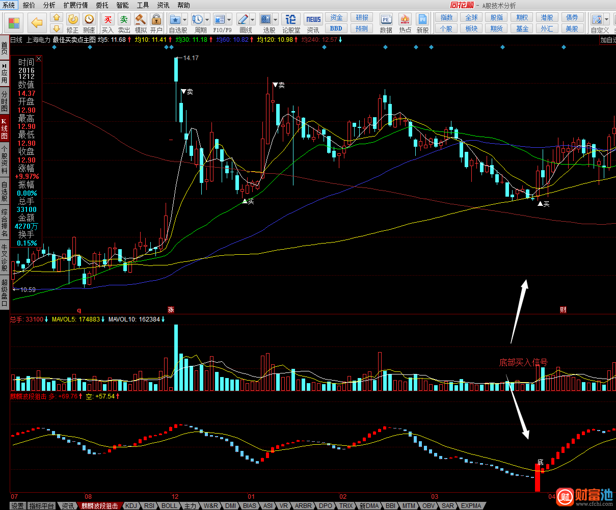
Task: Expand the 选股 dropdown arrow
Action: (276, 20)
